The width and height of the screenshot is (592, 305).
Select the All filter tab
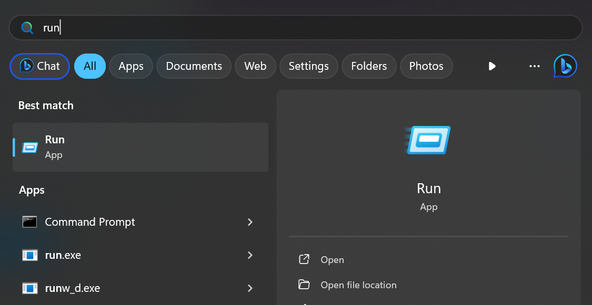point(90,66)
